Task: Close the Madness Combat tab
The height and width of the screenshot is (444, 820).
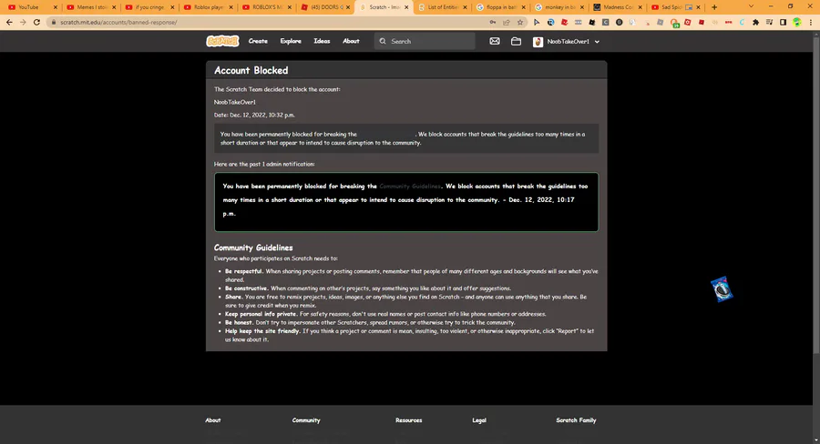Action: (x=641, y=7)
